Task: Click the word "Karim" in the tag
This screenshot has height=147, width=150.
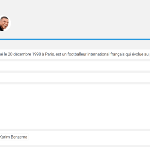Action: (5, 137)
